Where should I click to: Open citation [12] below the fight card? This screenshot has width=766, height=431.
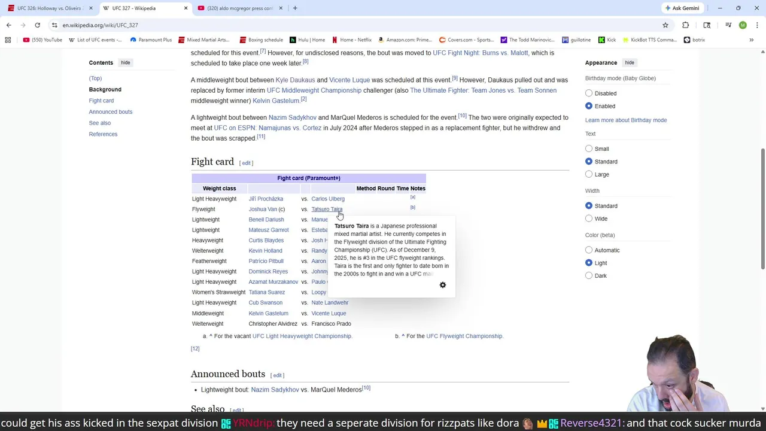(x=195, y=349)
